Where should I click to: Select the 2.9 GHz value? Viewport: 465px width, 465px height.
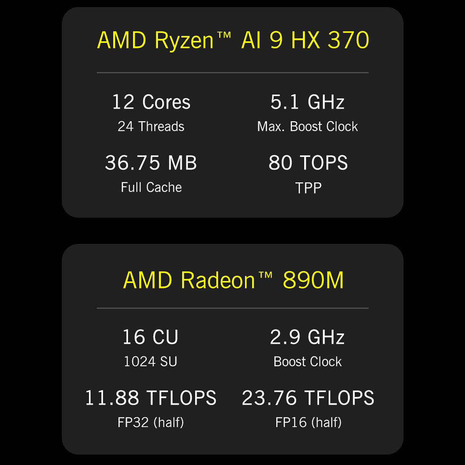(307, 337)
